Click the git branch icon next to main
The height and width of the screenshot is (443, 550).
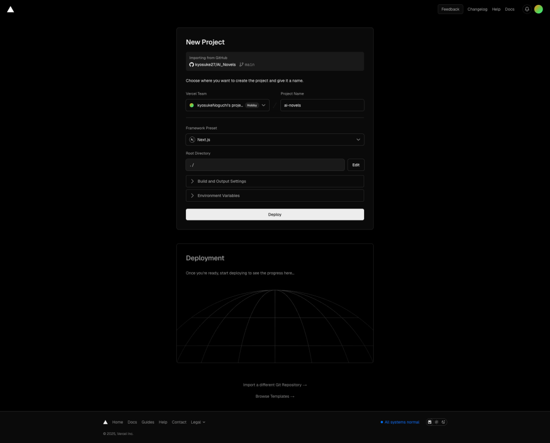pyautogui.click(x=241, y=65)
